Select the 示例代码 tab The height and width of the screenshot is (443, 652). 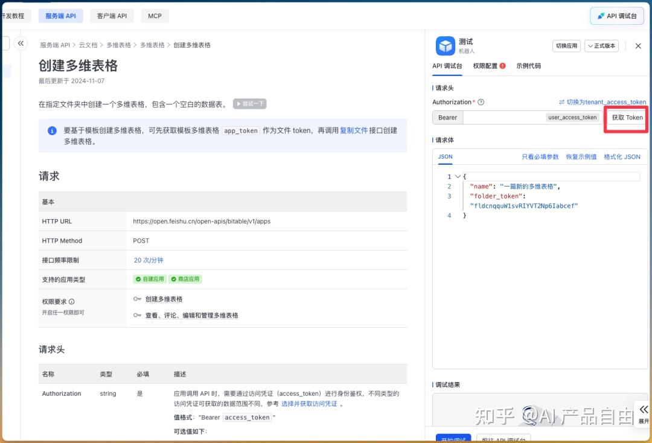click(528, 66)
